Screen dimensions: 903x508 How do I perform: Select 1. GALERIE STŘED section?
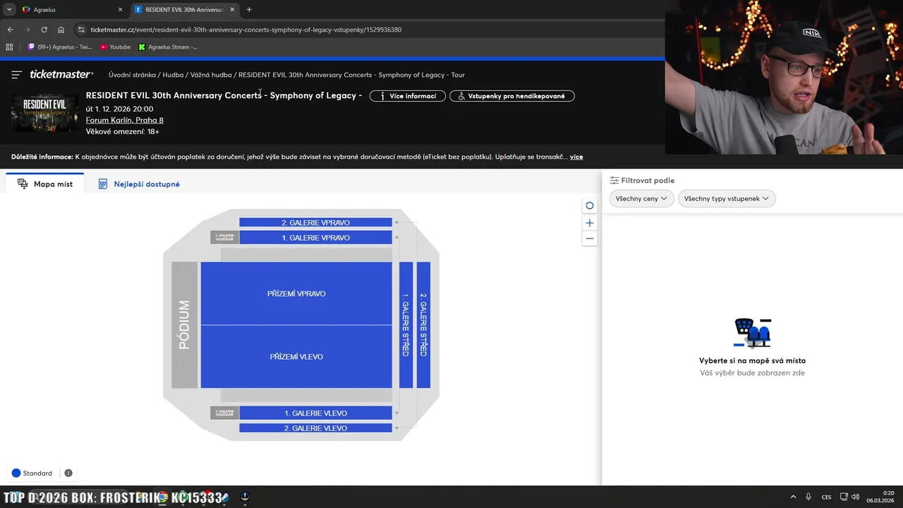click(406, 325)
